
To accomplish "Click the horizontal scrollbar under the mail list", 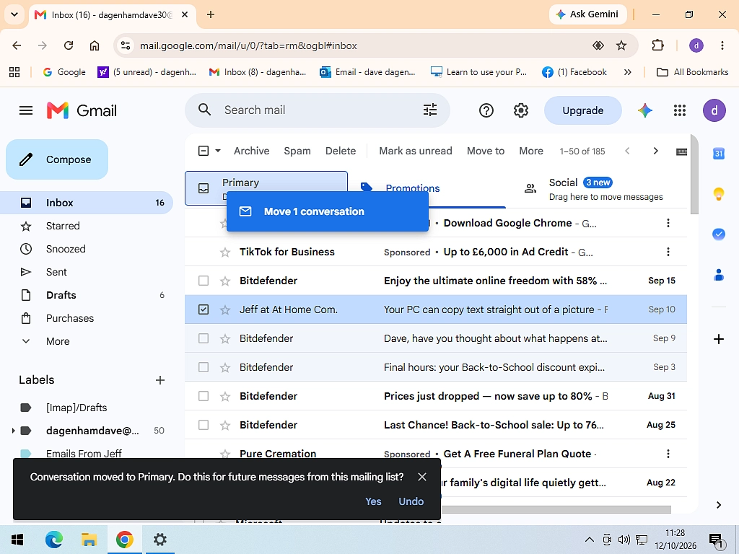I will tap(555, 510).
